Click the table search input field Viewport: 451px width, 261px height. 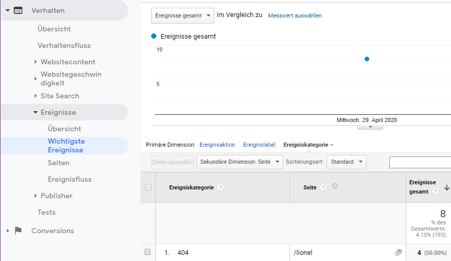(x=420, y=162)
